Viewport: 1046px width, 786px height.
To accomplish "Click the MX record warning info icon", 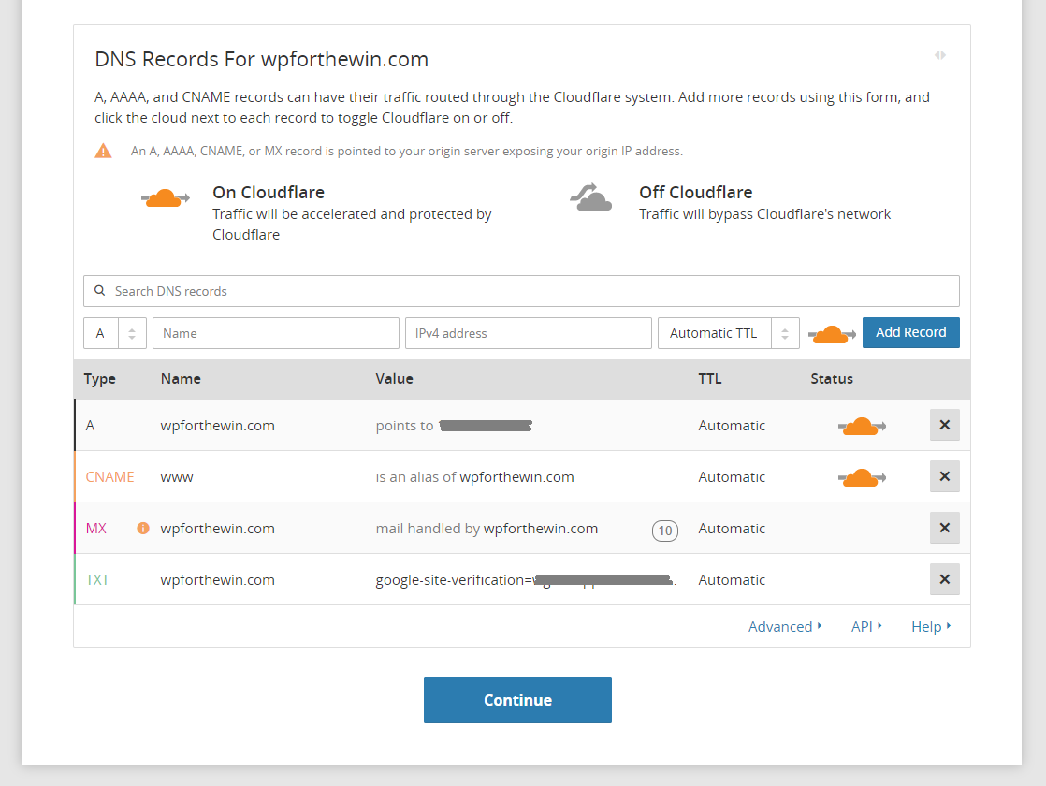I will click(x=143, y=528).
